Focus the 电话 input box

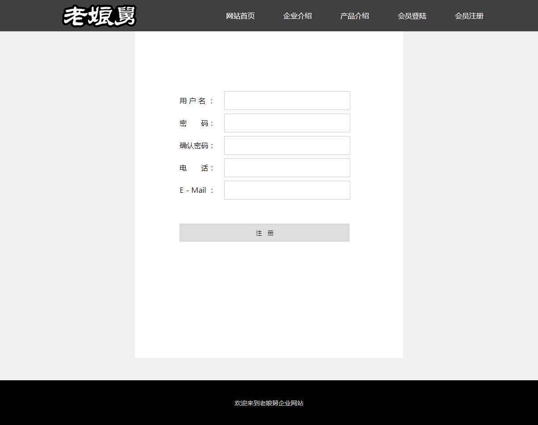[x=287, y=168]
